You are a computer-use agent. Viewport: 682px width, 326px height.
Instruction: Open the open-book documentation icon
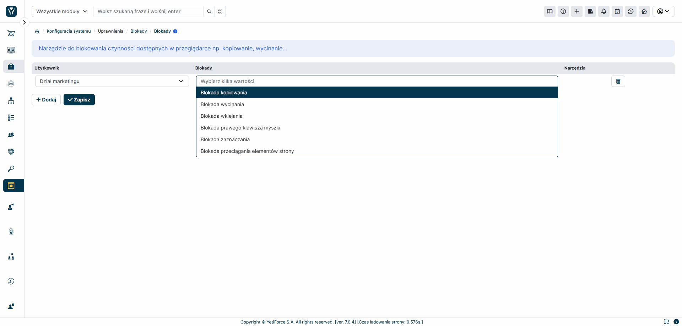550,11
